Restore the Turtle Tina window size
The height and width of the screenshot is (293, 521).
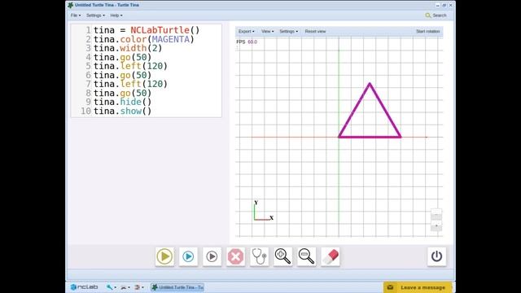click(x=444, y=6)
